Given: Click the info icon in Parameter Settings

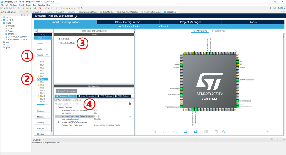Looking at the screenshot, I should coord(130,104).
